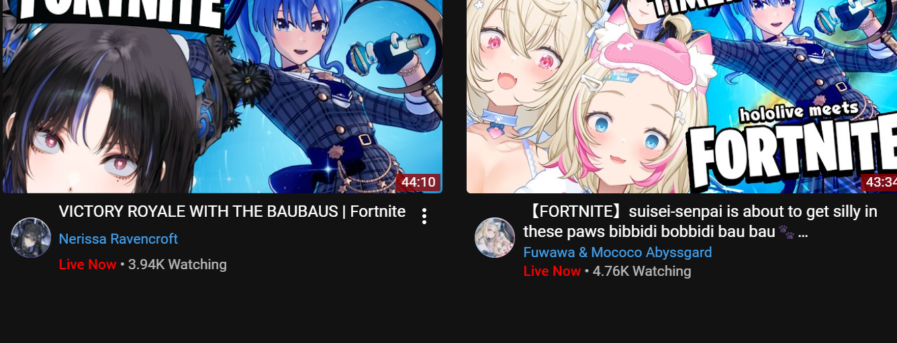This screenshot has height=343, width=897.
Task: Click the paw print emoji in the FuwaMoco title
Action: [x=787, y=233]
